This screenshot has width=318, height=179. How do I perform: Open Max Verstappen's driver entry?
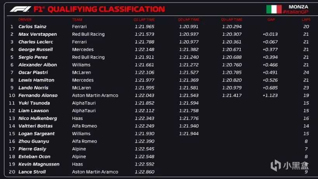[37, 34]
